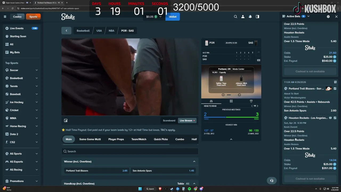Select Player Props tab
Image resolution: width=341 pixels, height=192 pixels.
(116, 139)
